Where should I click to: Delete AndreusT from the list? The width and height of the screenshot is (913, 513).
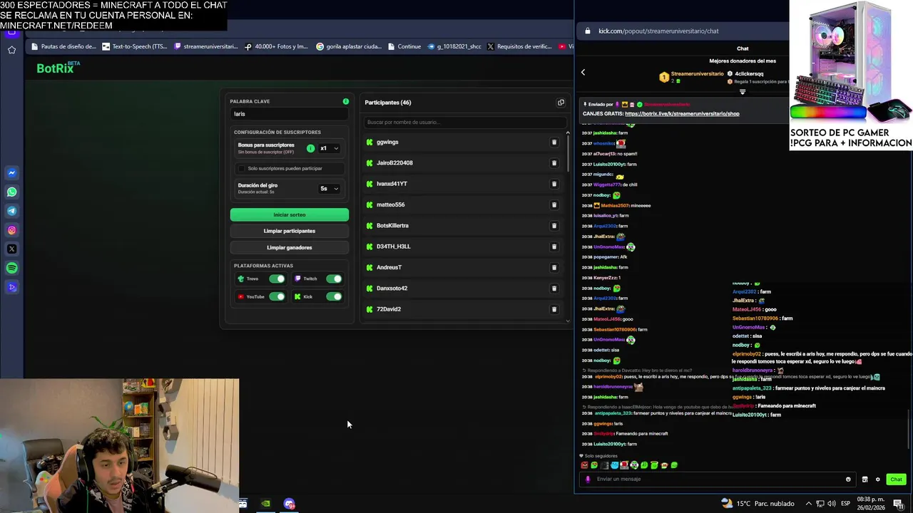(554, 267)
